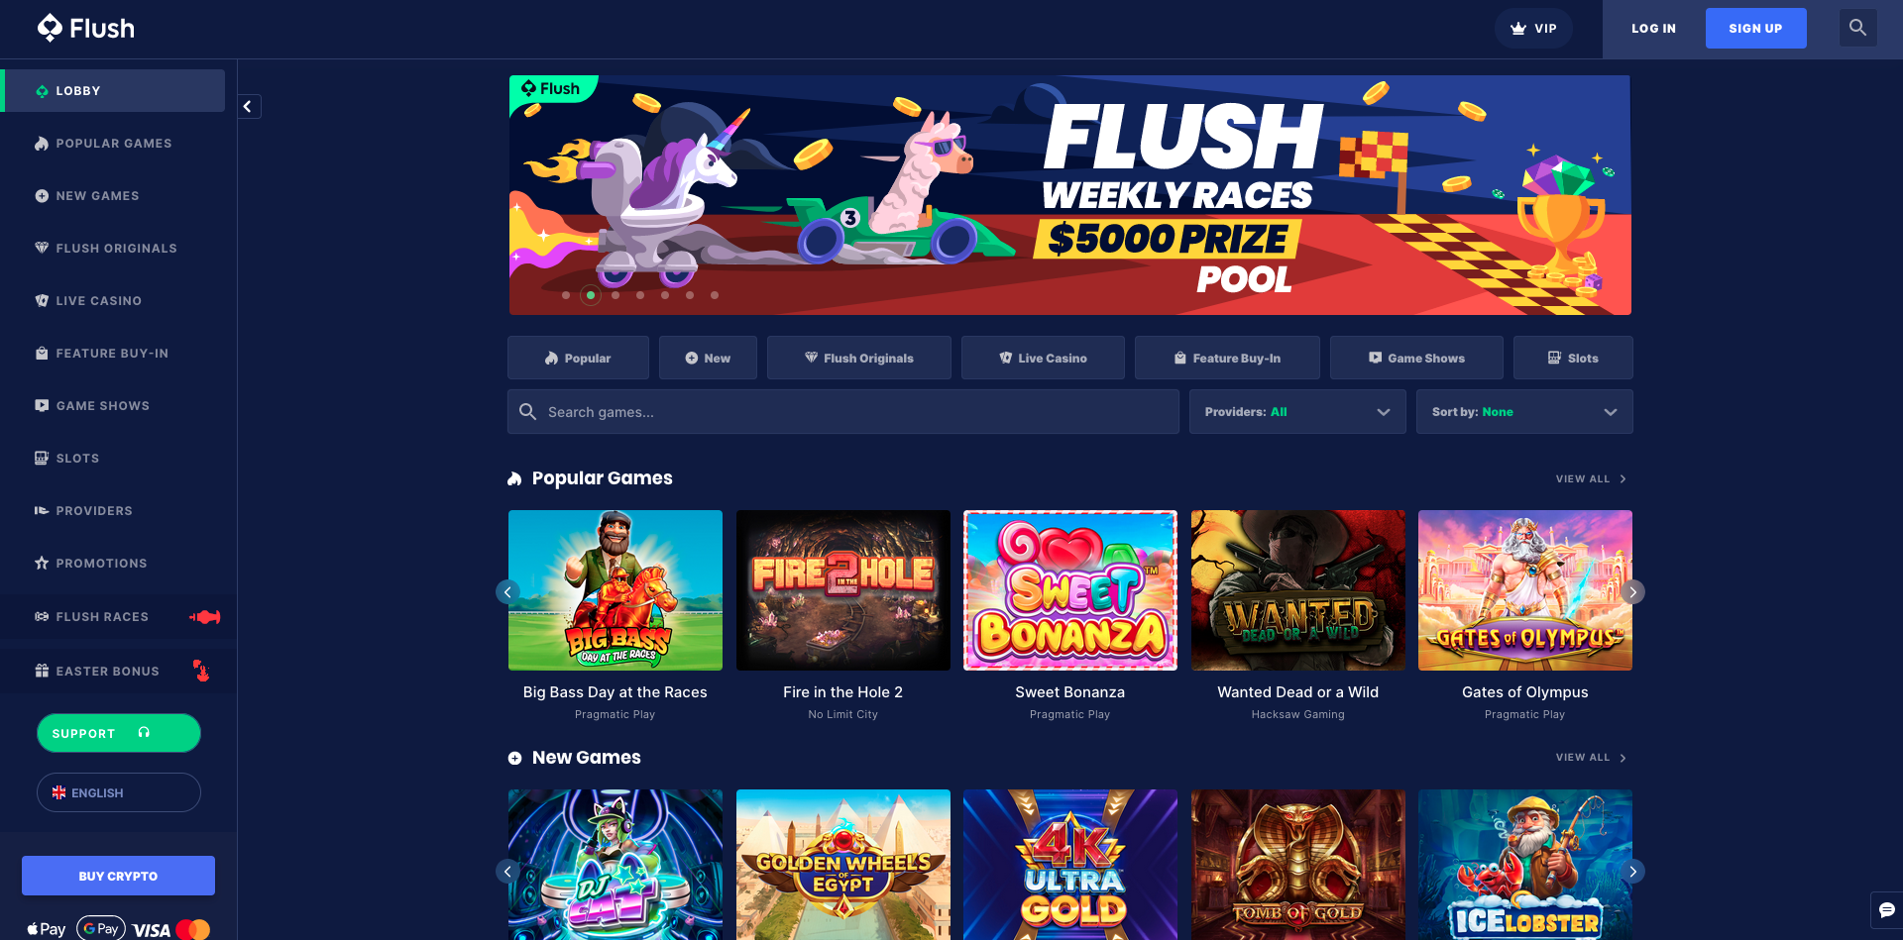The image size is (1903, 940).
Task: Switch to the Game Shows filter tab
Action: click(1416, 358)
